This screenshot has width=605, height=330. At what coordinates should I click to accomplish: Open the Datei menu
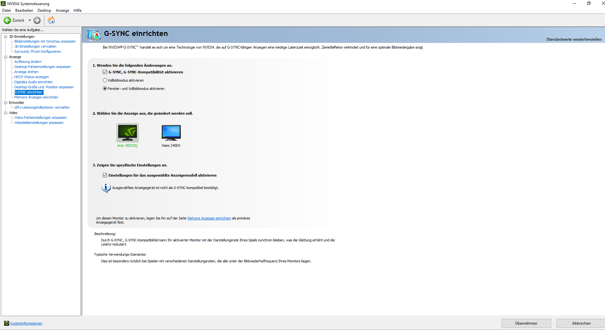[x=6, y=10]
